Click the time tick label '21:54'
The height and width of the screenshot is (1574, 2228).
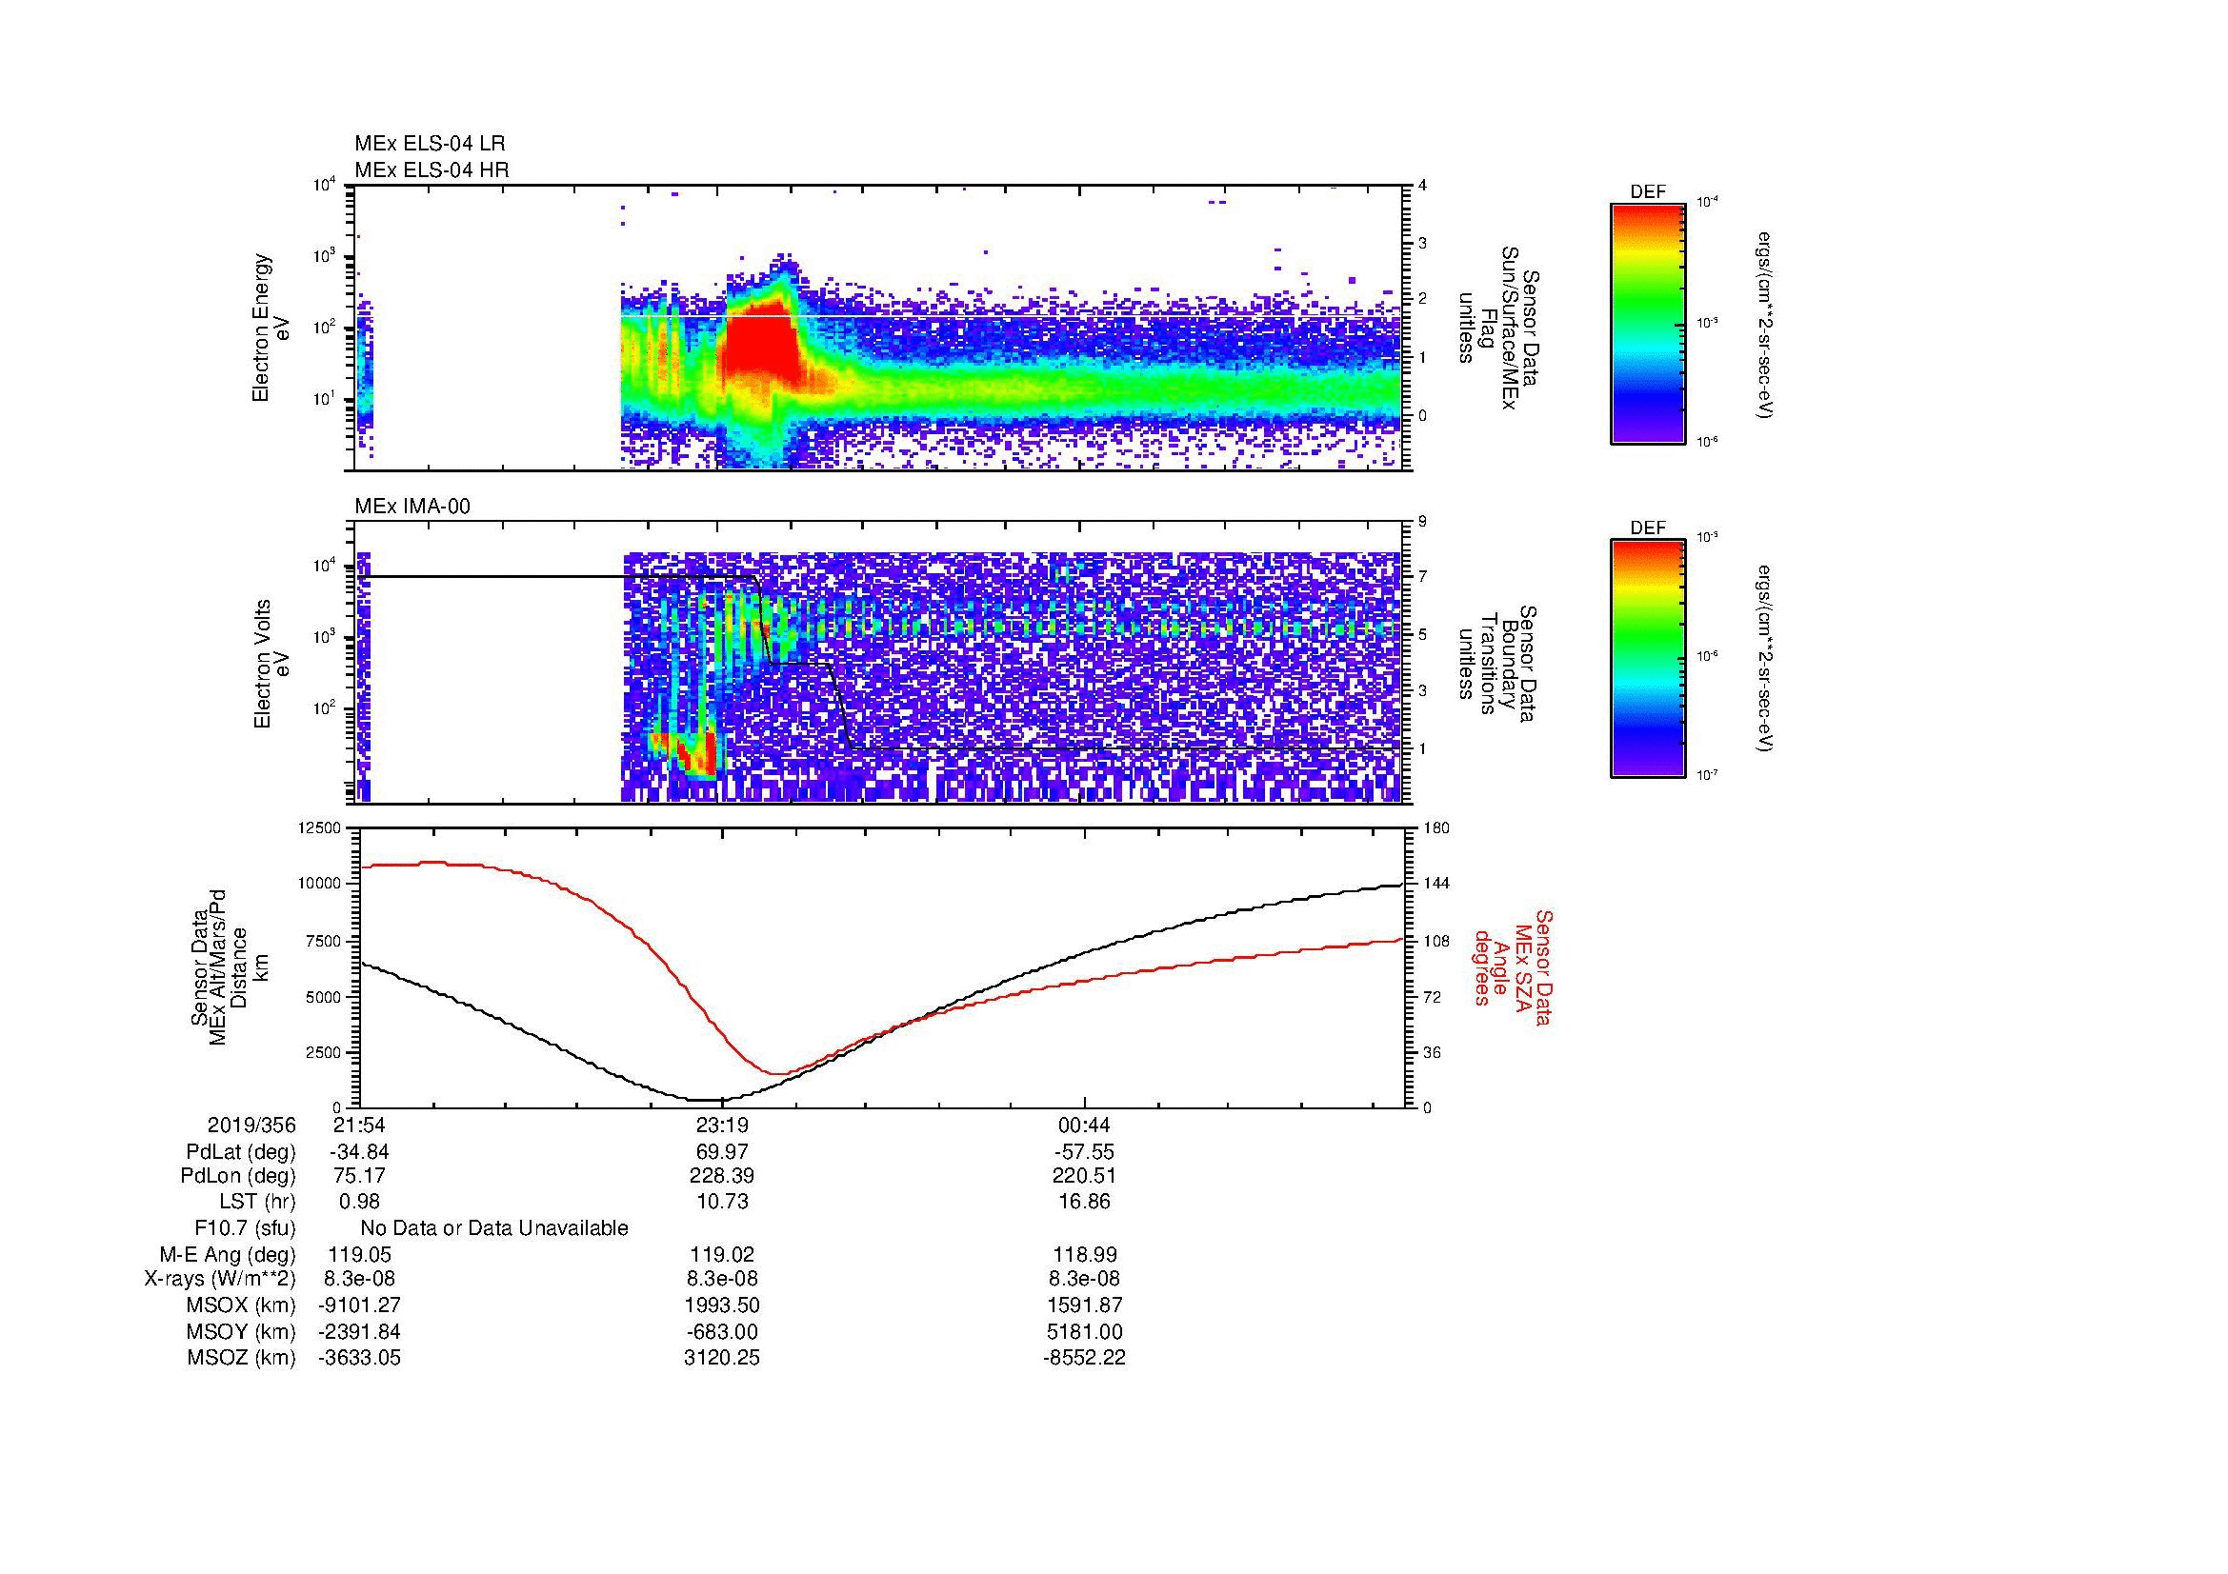click(x=360, y=1125)
